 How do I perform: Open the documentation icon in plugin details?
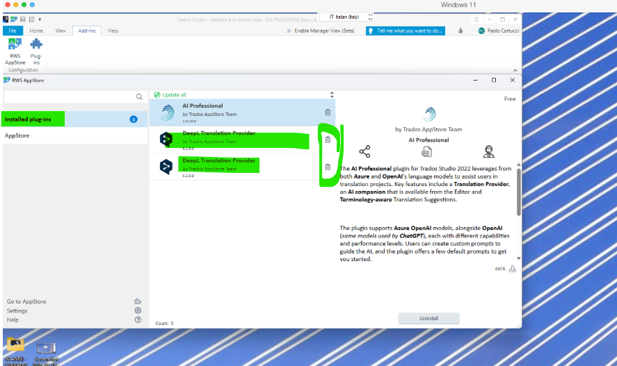tap(426, 151)
